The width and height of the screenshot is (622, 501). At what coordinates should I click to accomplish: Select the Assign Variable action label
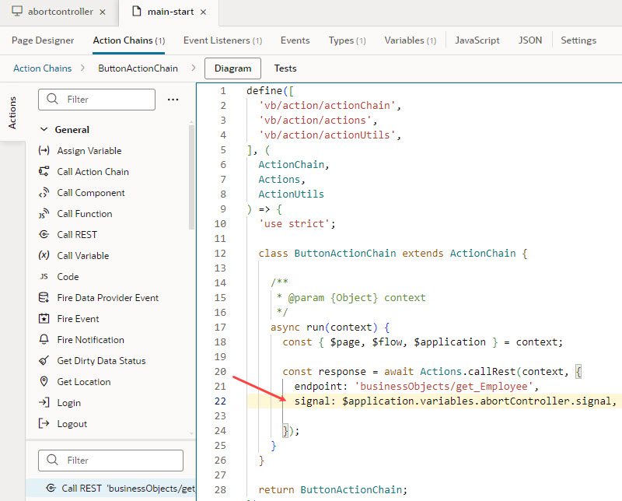tap(89, 150)
